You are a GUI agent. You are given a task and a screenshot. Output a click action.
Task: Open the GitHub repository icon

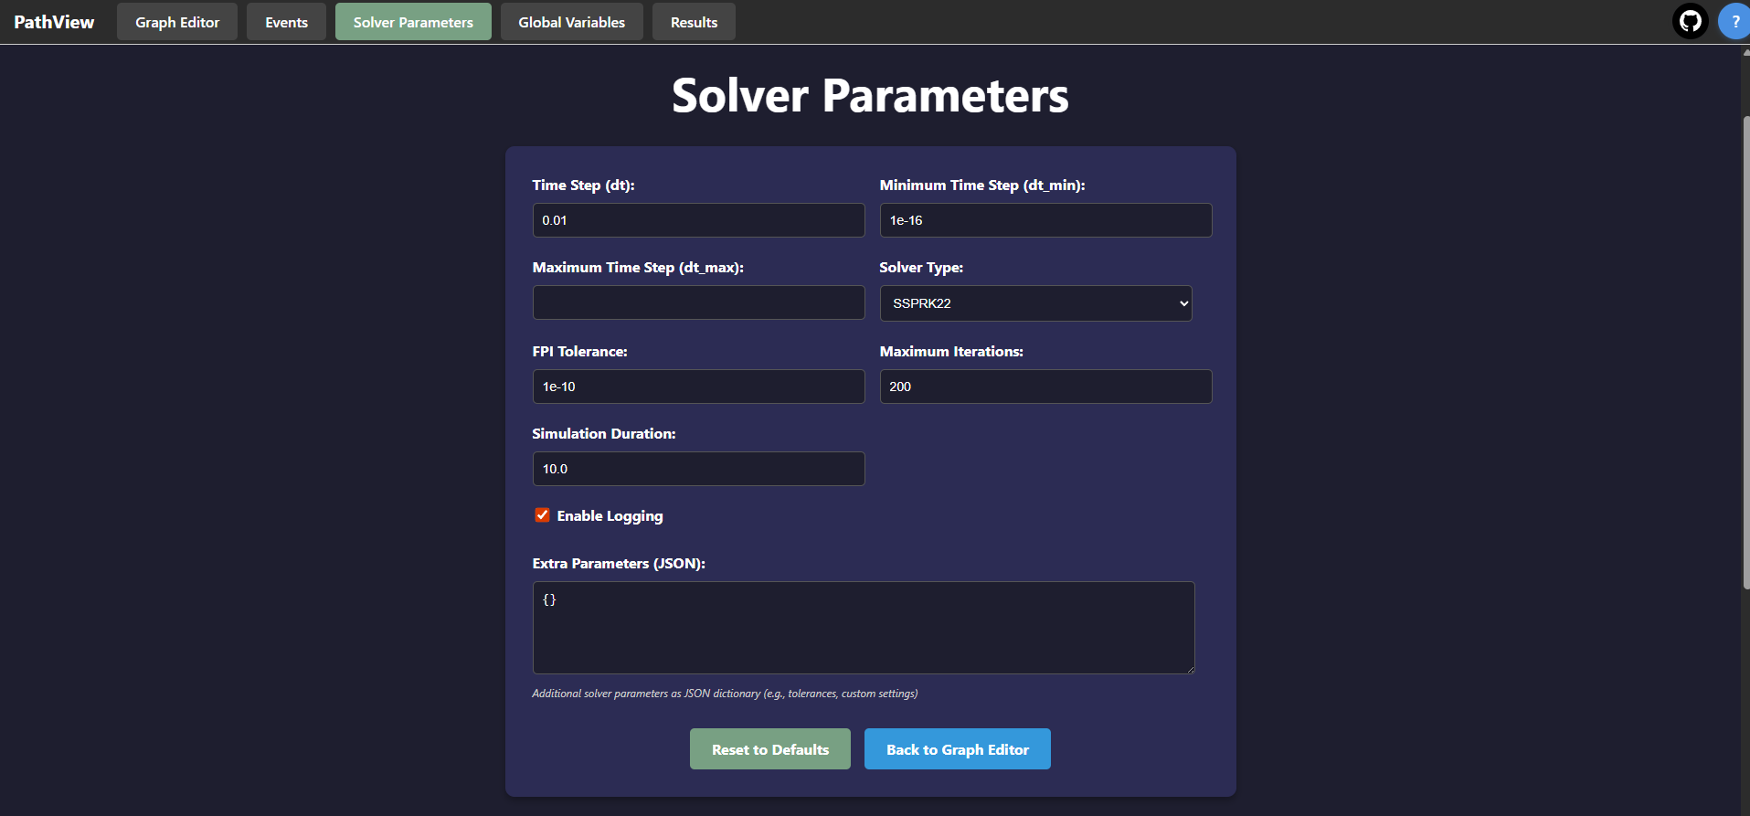(x=1690, y=21)
